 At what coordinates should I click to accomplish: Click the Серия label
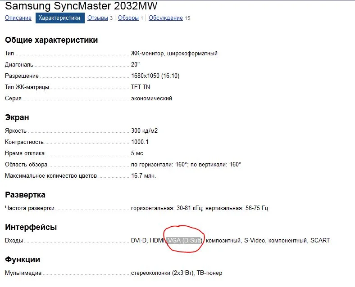pos(13,99)
